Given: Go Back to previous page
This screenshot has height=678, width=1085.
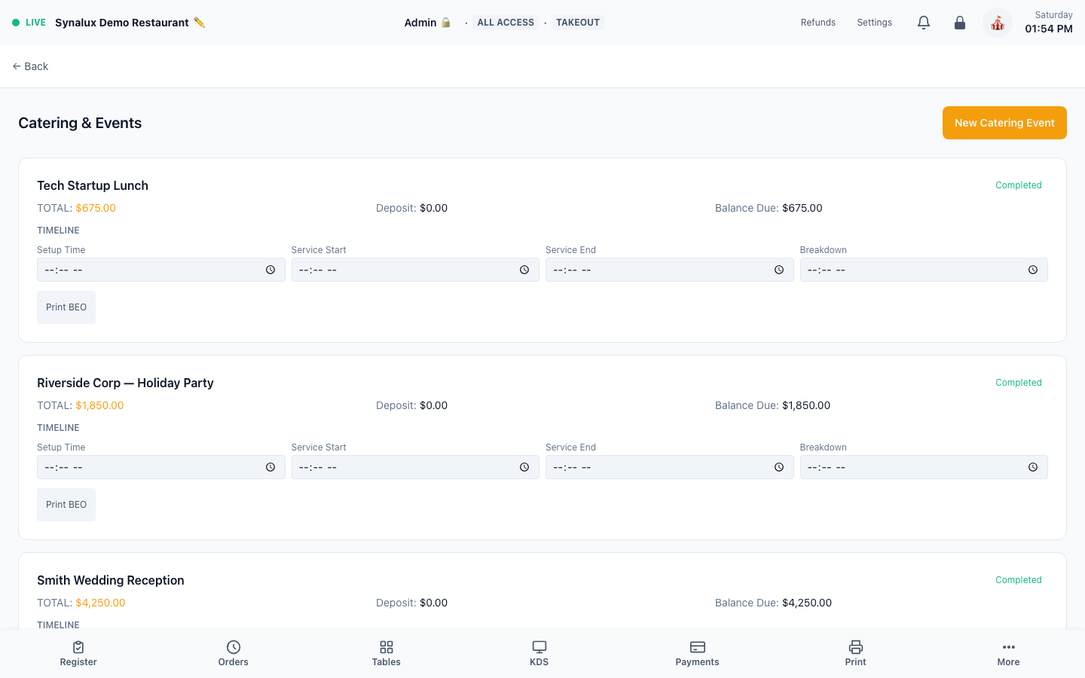Looking at the screenshot, I should click(x=30, y=66).
